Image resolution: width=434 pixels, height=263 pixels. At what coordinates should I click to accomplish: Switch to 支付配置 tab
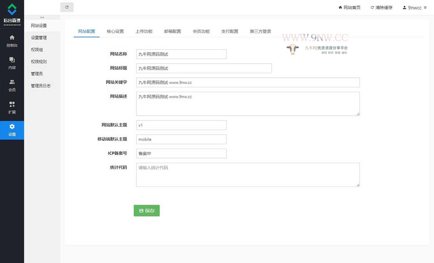[x=230, y=31]
